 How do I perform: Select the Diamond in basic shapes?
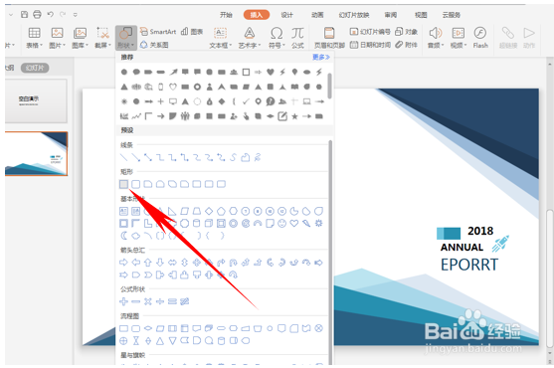(x=209, y=211)
